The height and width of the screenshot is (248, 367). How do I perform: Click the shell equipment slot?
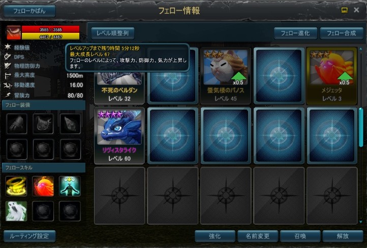[70, 124]
